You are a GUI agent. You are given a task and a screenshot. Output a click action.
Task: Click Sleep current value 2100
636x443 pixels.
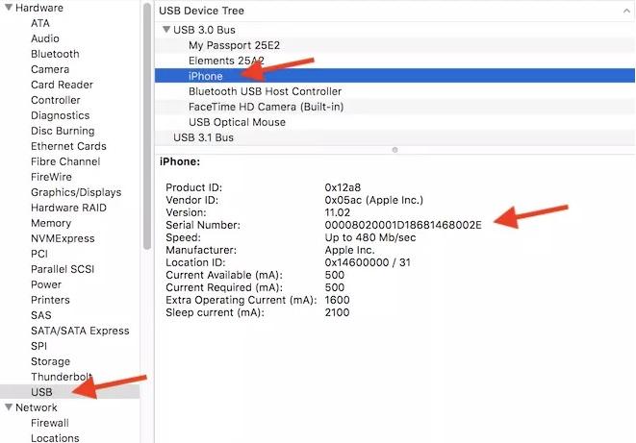[x=337, y=313]
